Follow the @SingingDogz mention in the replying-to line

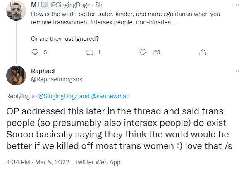(58, 96)
